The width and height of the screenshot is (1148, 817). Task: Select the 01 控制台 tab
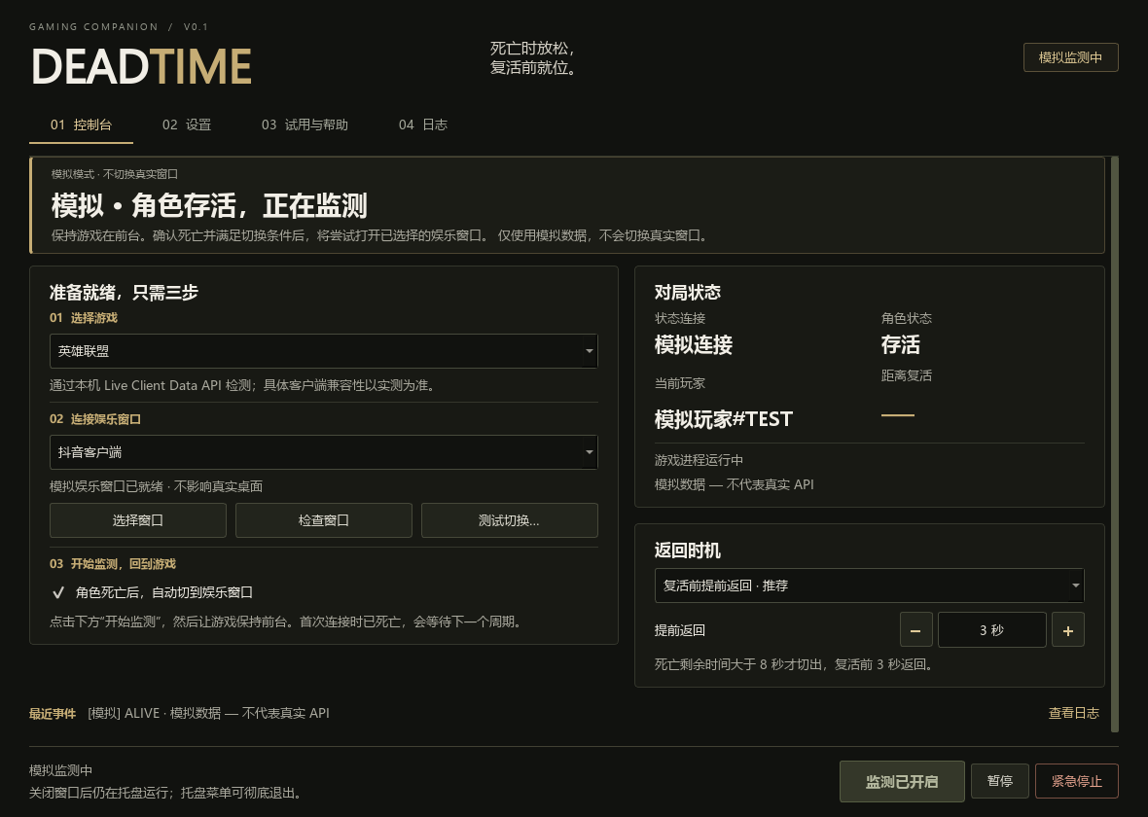click(82, 124)
